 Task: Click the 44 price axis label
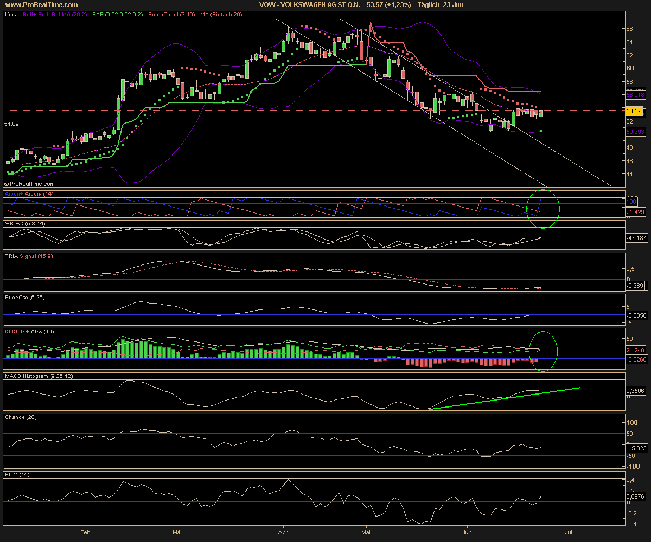pos(630,174)
